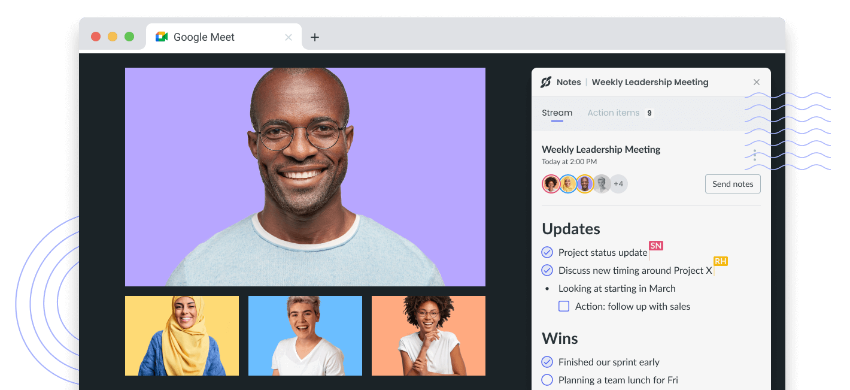Close the Notes panel with X

(757, 82)
